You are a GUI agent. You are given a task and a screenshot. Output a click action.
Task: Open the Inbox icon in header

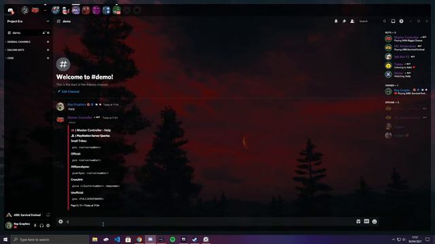393,21
